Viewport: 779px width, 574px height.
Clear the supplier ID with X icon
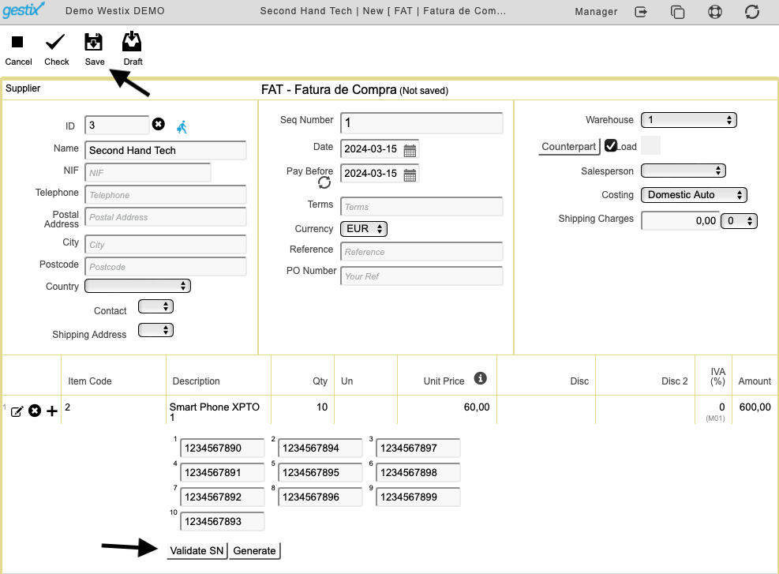pyautogui.click(x=159, y=124)
